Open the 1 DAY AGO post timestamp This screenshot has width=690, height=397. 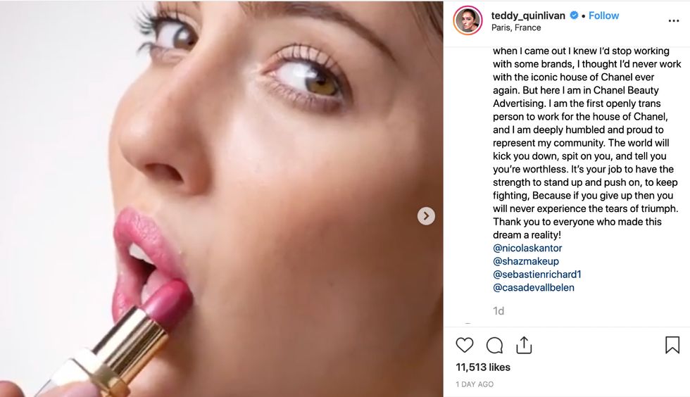pyautogui.click(x=475, y=384)
